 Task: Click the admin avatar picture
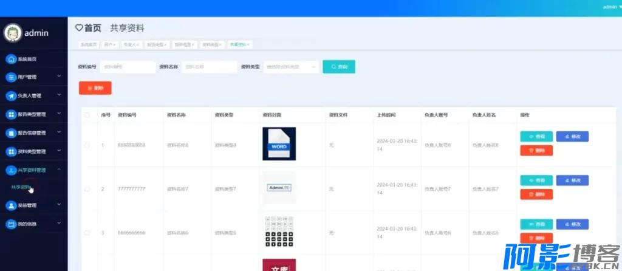click(12, 33)
